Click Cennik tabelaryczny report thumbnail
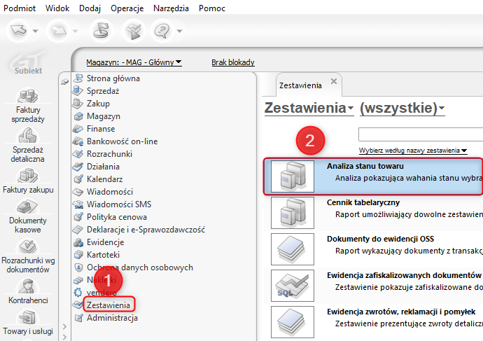Screen dimensions: 483x341 click(293, 213)
